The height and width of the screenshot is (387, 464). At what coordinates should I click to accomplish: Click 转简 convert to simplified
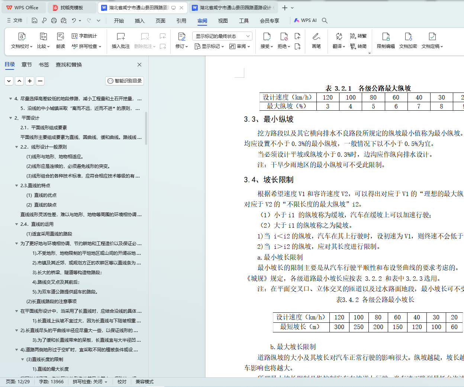(358, 46)
